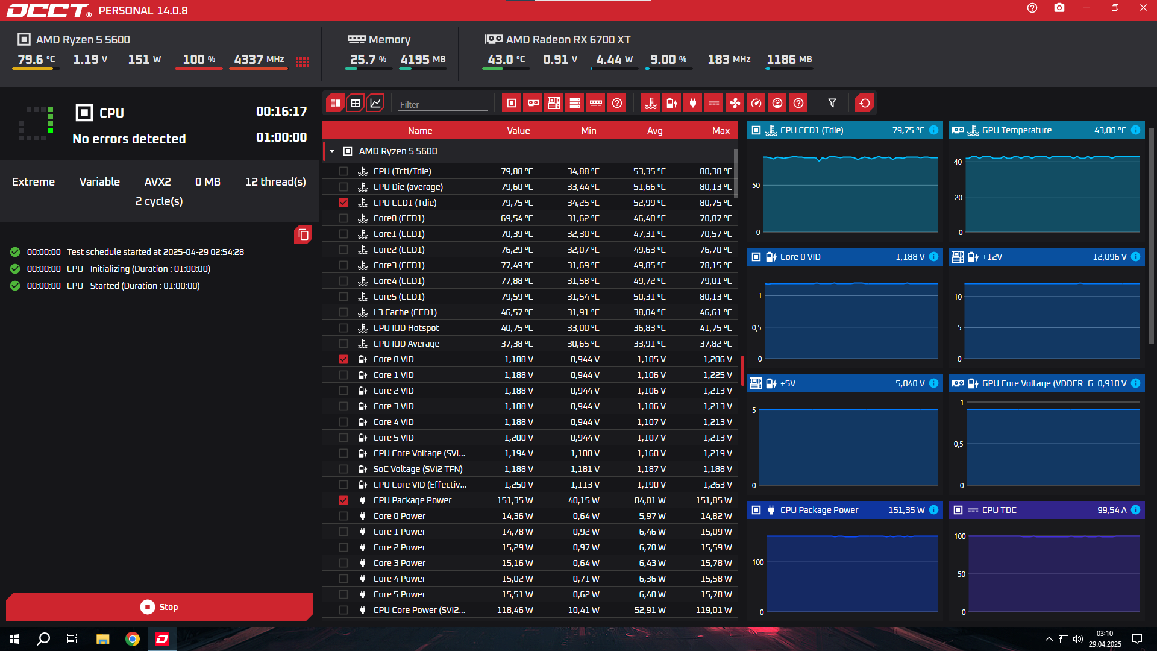Click the sensor Filter text field
This screenshot has width=1157, height=651.
[x=443, y=104]
